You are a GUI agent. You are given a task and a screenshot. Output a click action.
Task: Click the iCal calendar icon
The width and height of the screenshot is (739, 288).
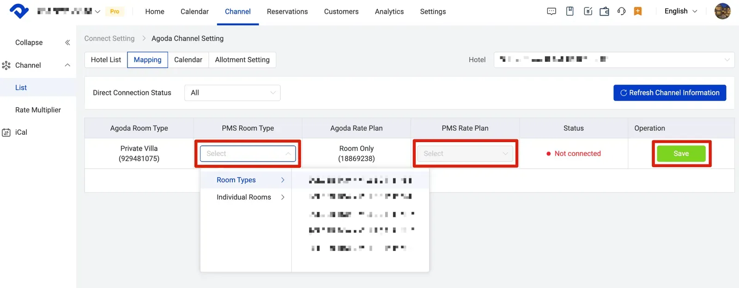6,132
